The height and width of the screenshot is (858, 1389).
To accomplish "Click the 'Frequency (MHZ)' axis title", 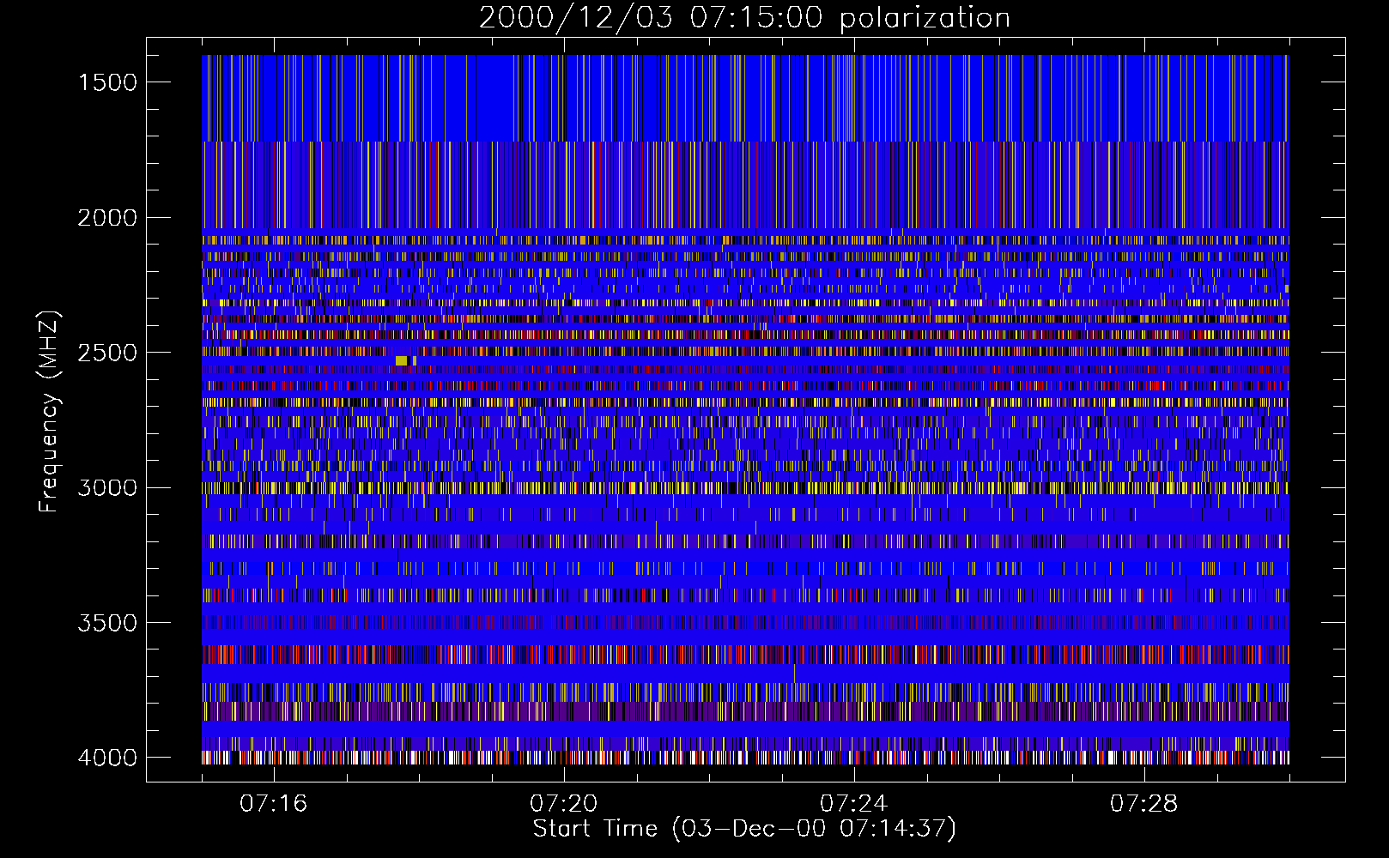I will tap(50, 411).
